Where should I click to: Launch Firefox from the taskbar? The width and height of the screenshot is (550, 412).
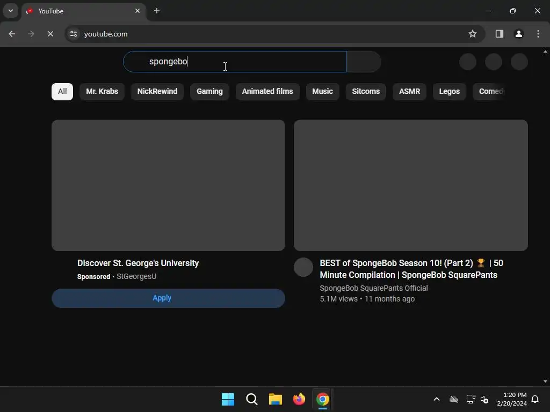click(299, 399)
